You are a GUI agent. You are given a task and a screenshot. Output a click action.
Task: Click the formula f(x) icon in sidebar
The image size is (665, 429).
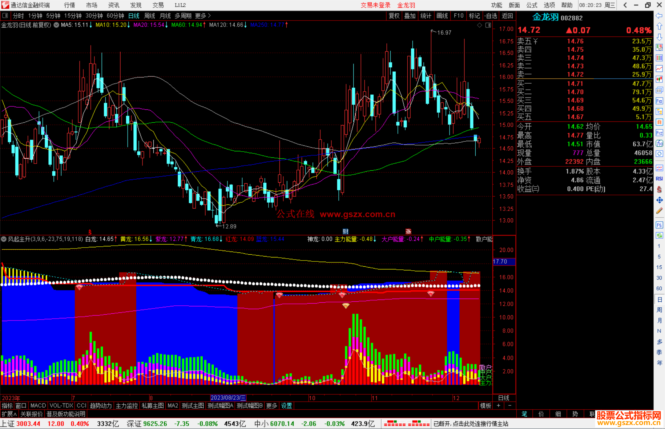point(659,143)
